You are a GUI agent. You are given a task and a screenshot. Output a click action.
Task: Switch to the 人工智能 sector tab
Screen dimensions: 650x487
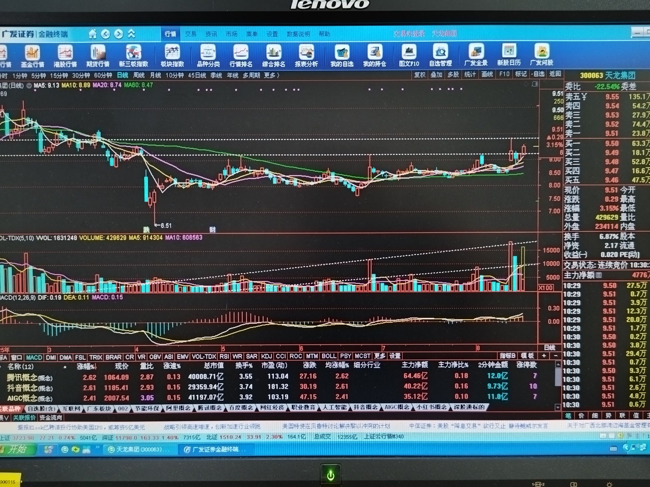click(334, 407)
